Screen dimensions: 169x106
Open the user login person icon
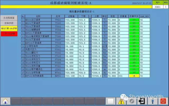coord(153,101)
